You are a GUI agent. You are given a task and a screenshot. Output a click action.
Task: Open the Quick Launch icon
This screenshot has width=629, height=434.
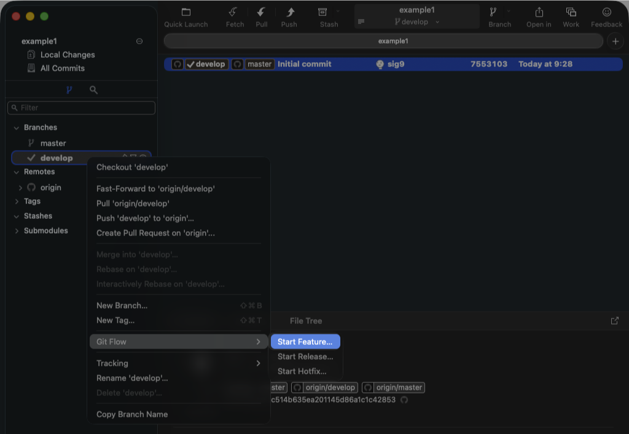[186, 12]
